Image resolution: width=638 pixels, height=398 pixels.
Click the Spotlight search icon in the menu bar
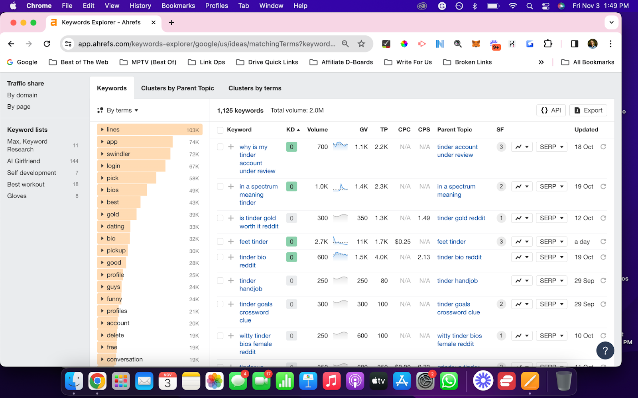[x=529, y=6]
